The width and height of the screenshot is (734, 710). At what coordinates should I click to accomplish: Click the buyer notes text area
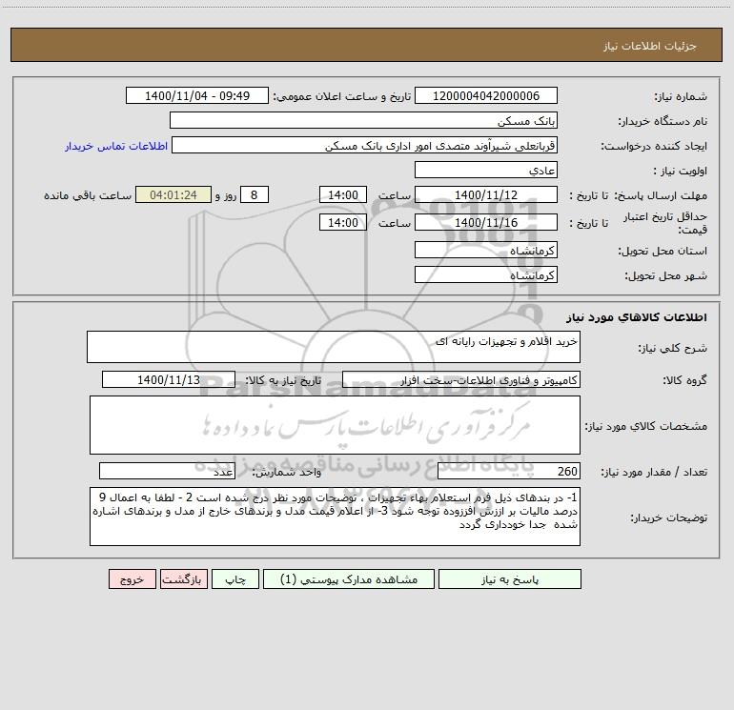tap(335, 517)
